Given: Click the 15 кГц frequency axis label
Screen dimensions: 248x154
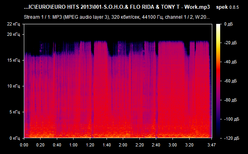Looking at the screenshot, I should point(14,60).
